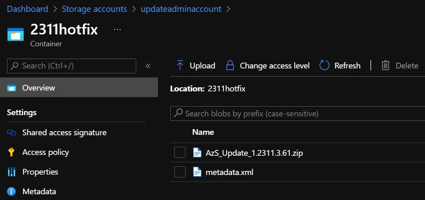The width and height of the screenshot is (425, 200).
Task: Click the Access policy key icon
Action: [x=11, y=152]
